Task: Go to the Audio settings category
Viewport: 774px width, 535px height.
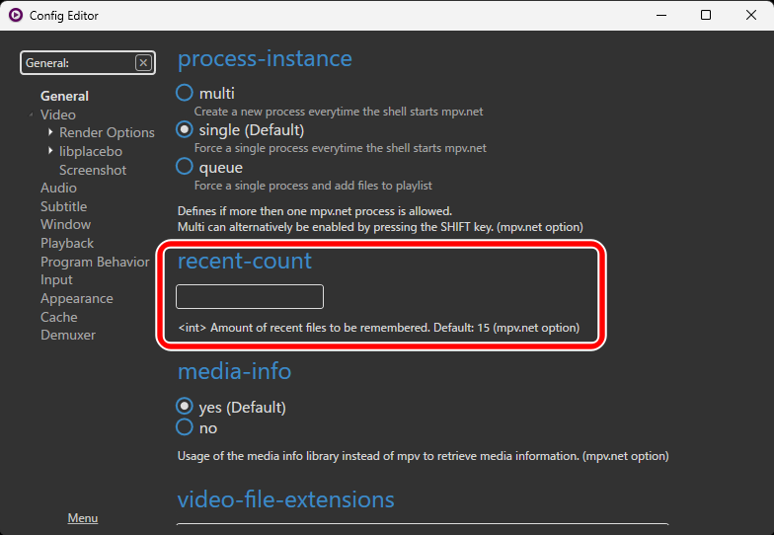Action: click(x=58, y=188)
